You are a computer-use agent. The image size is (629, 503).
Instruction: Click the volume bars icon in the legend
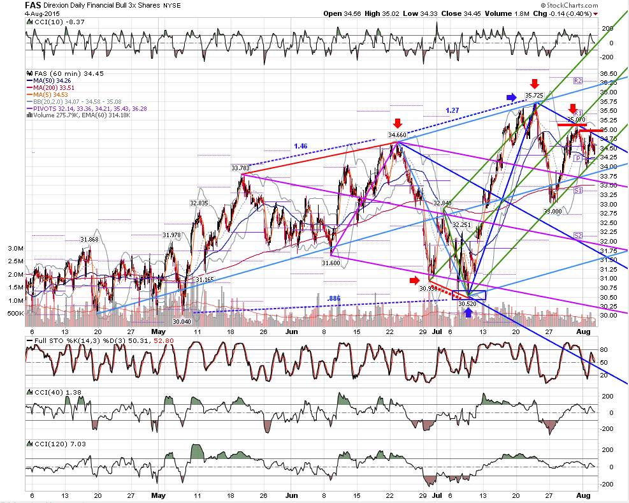pos(29,115)
